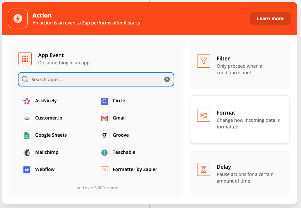301x208 pixels.
Task: Click the Customer.io label
Action: 49,118
